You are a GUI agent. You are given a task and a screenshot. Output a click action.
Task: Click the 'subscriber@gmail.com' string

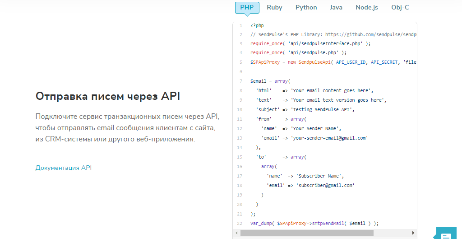click(325, 185)
